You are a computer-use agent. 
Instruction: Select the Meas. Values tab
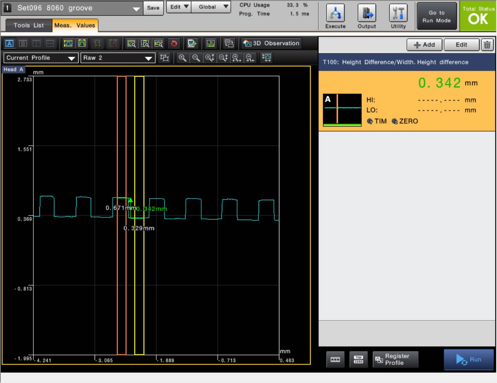(75, 25)
